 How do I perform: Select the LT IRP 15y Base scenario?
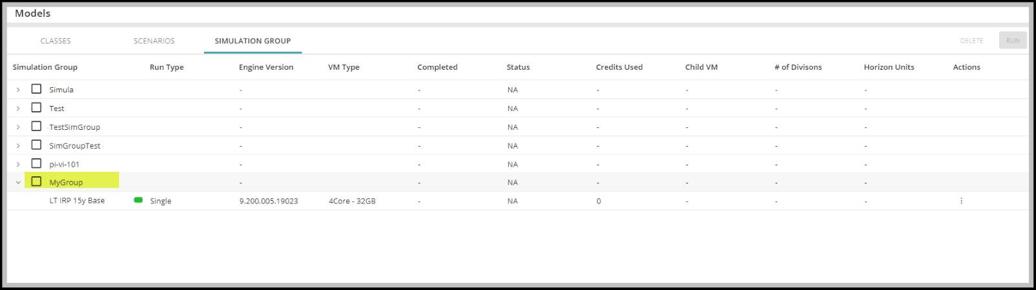77,201
